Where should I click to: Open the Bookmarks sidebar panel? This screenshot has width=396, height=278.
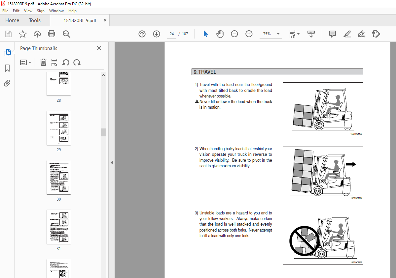(7, 68)
